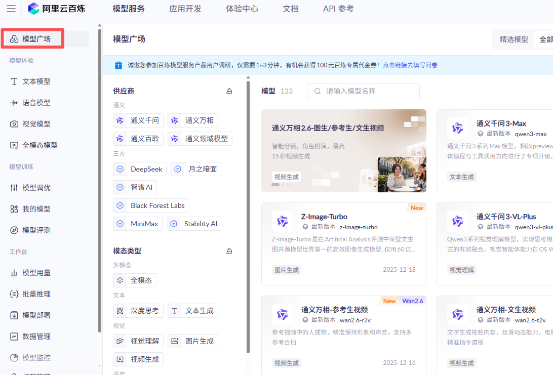Click the 视觉模型 camera icon
The width and height of the screenshot is (553, 375).
14,124
